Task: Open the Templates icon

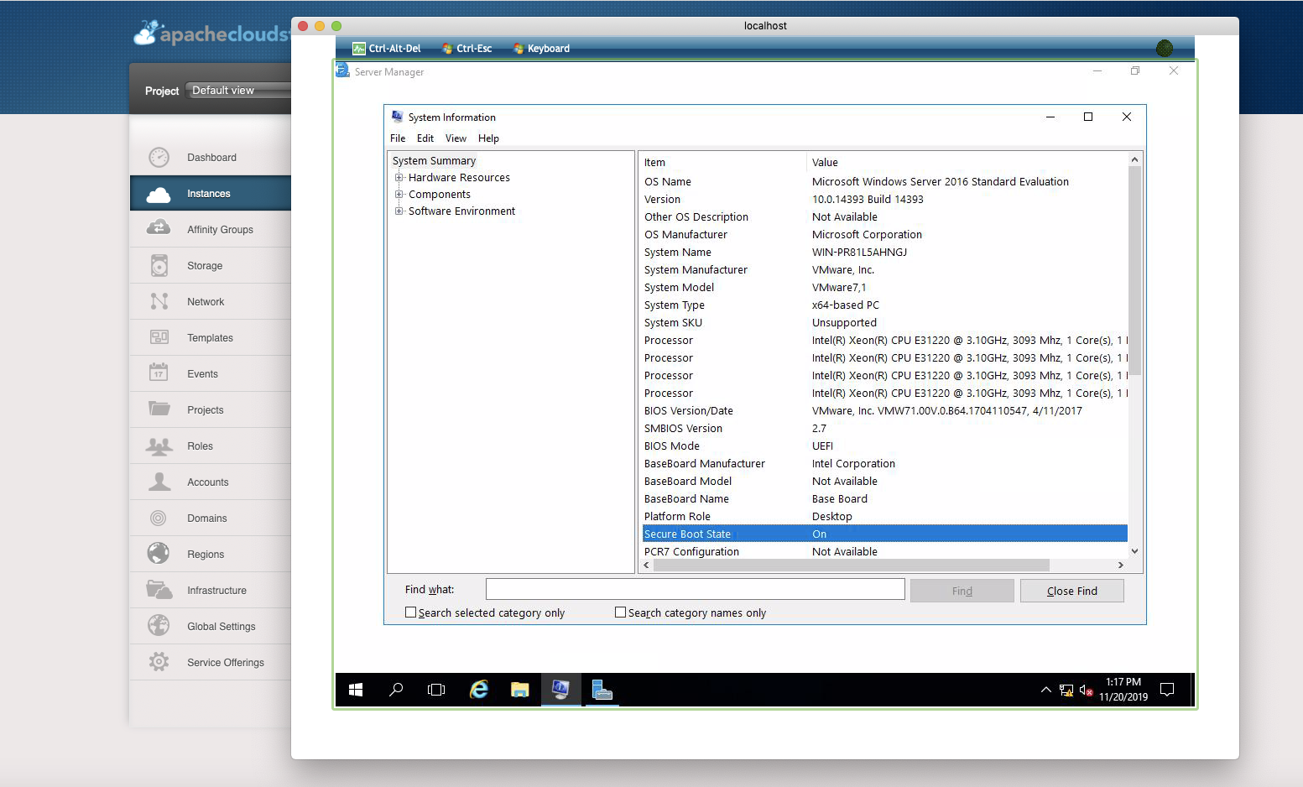Action: click(159, 337)
